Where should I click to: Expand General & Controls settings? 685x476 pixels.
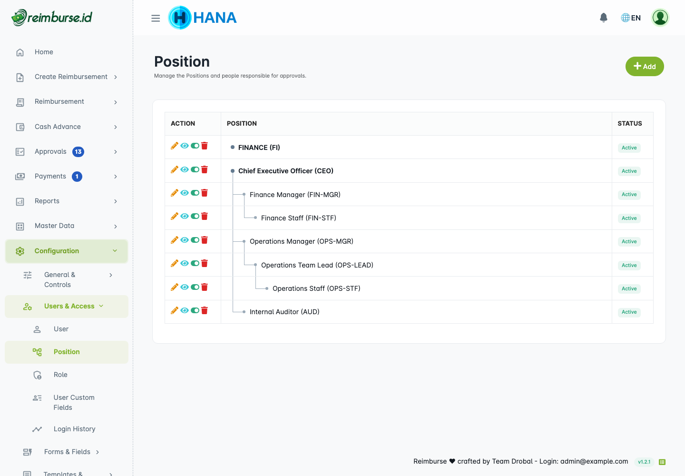point(67,280)
